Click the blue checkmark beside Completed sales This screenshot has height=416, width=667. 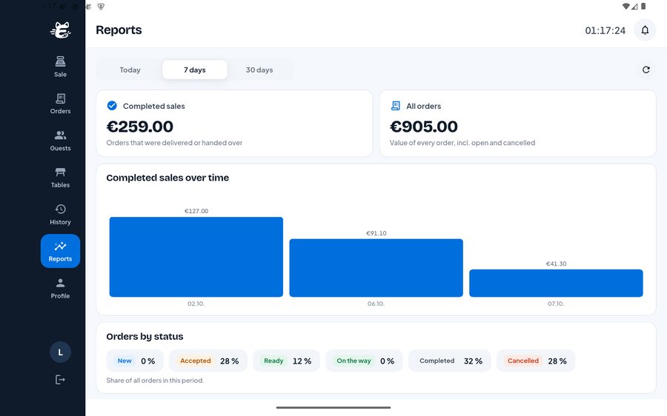pos(112,105)
